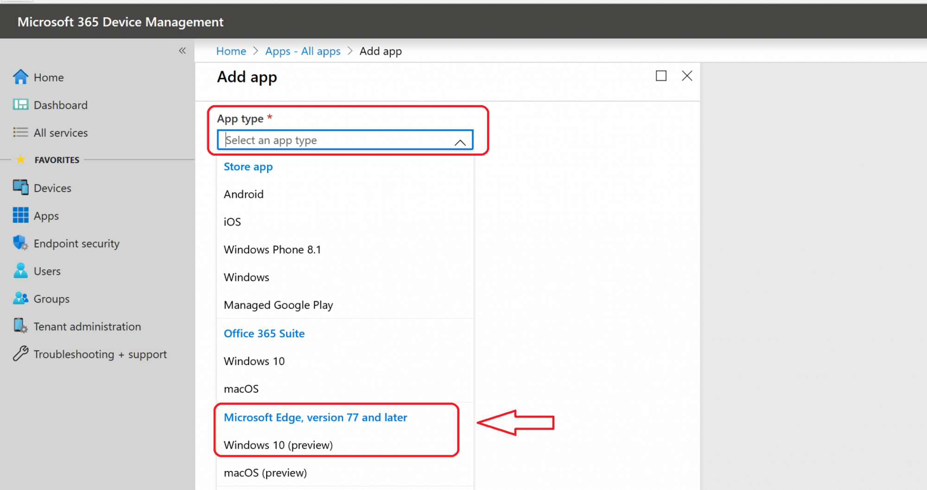Click the FAVORITES section label

(x=57, y=160)
